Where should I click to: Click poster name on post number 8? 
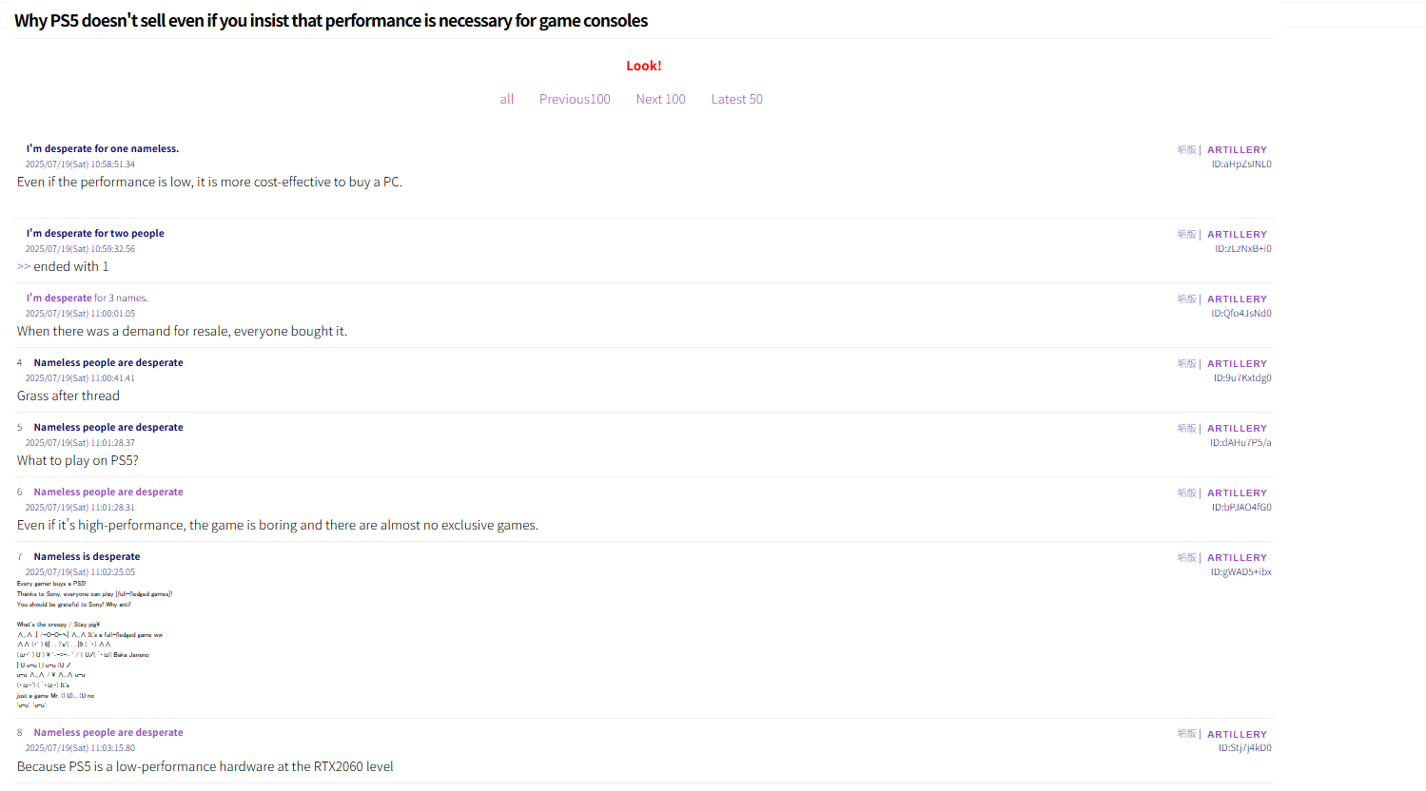(x=108, y=732)
